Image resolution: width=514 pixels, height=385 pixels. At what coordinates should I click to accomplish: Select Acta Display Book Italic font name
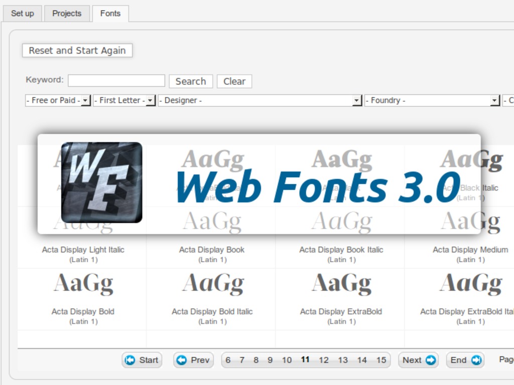tap(341, 250)
